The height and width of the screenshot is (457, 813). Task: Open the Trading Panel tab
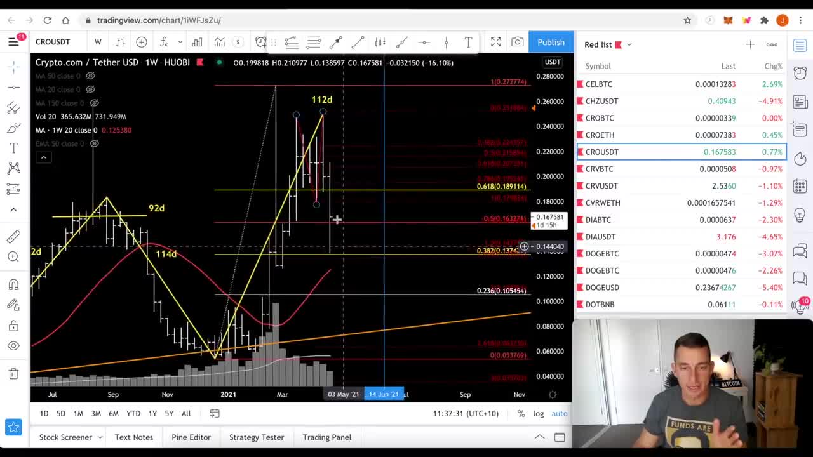pyautogui.click(x=327, y=437)
